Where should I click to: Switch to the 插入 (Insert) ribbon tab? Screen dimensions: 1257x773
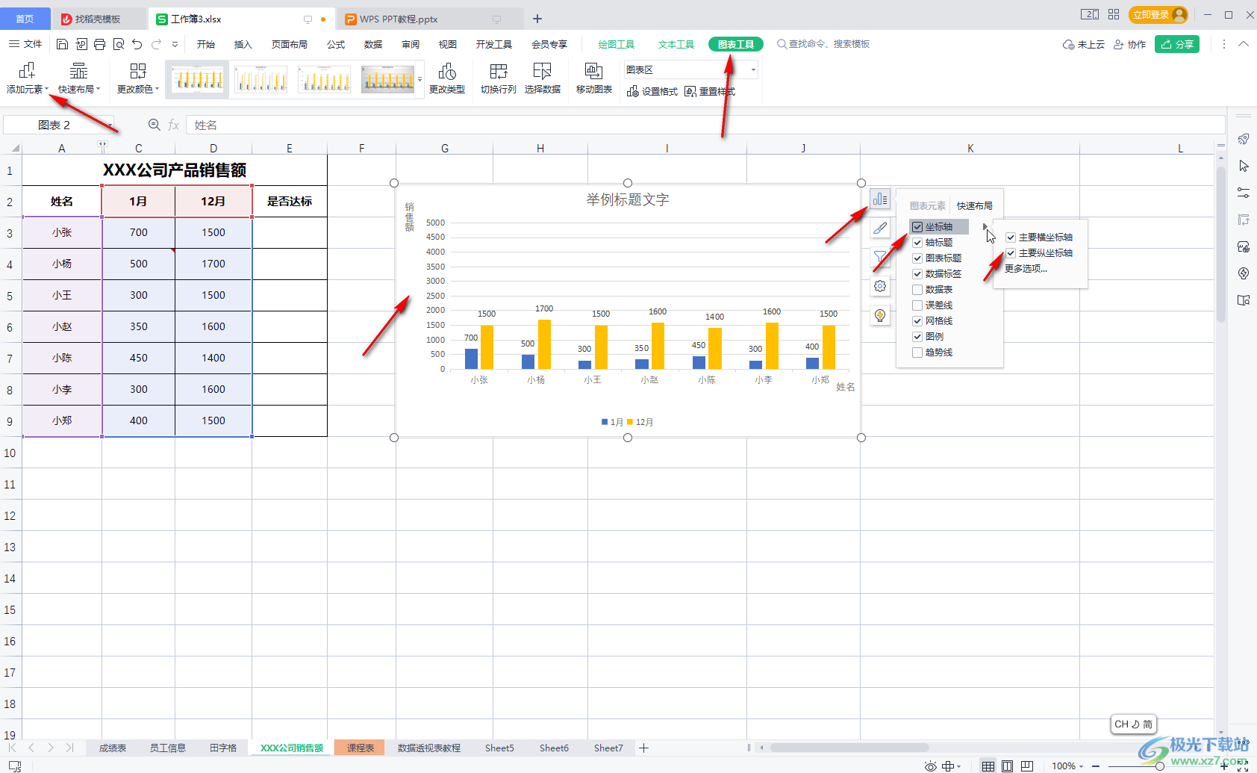(243, 44)
